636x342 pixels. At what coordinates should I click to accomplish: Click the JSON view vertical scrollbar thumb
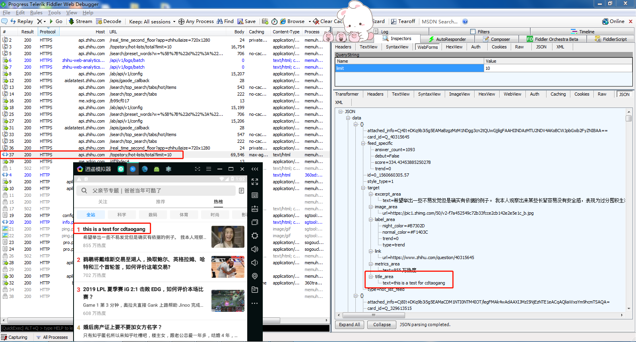(x=628, y=118)
